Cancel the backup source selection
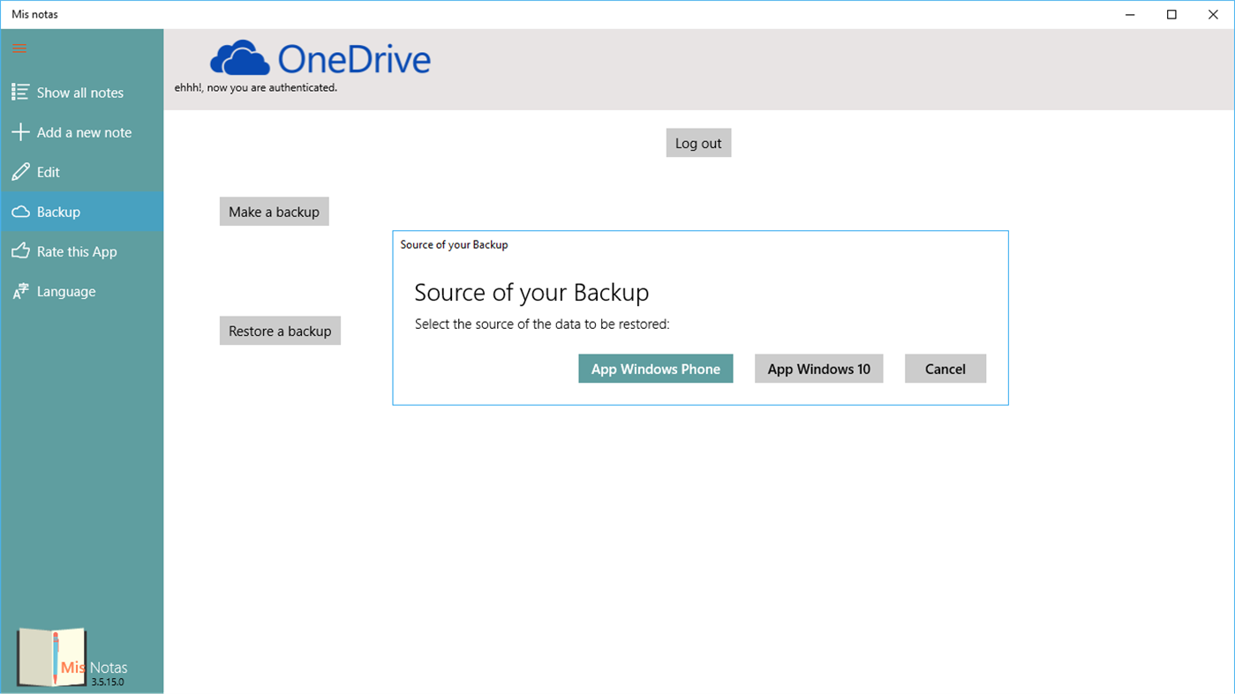This screenshot has width=1235, height=694. pos(945,368)
